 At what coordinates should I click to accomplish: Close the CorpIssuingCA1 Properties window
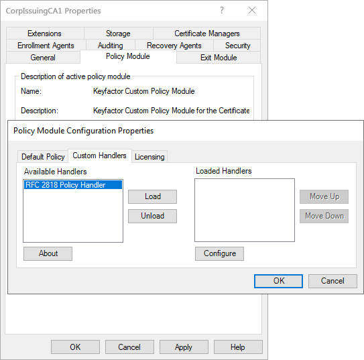[252, 10]
